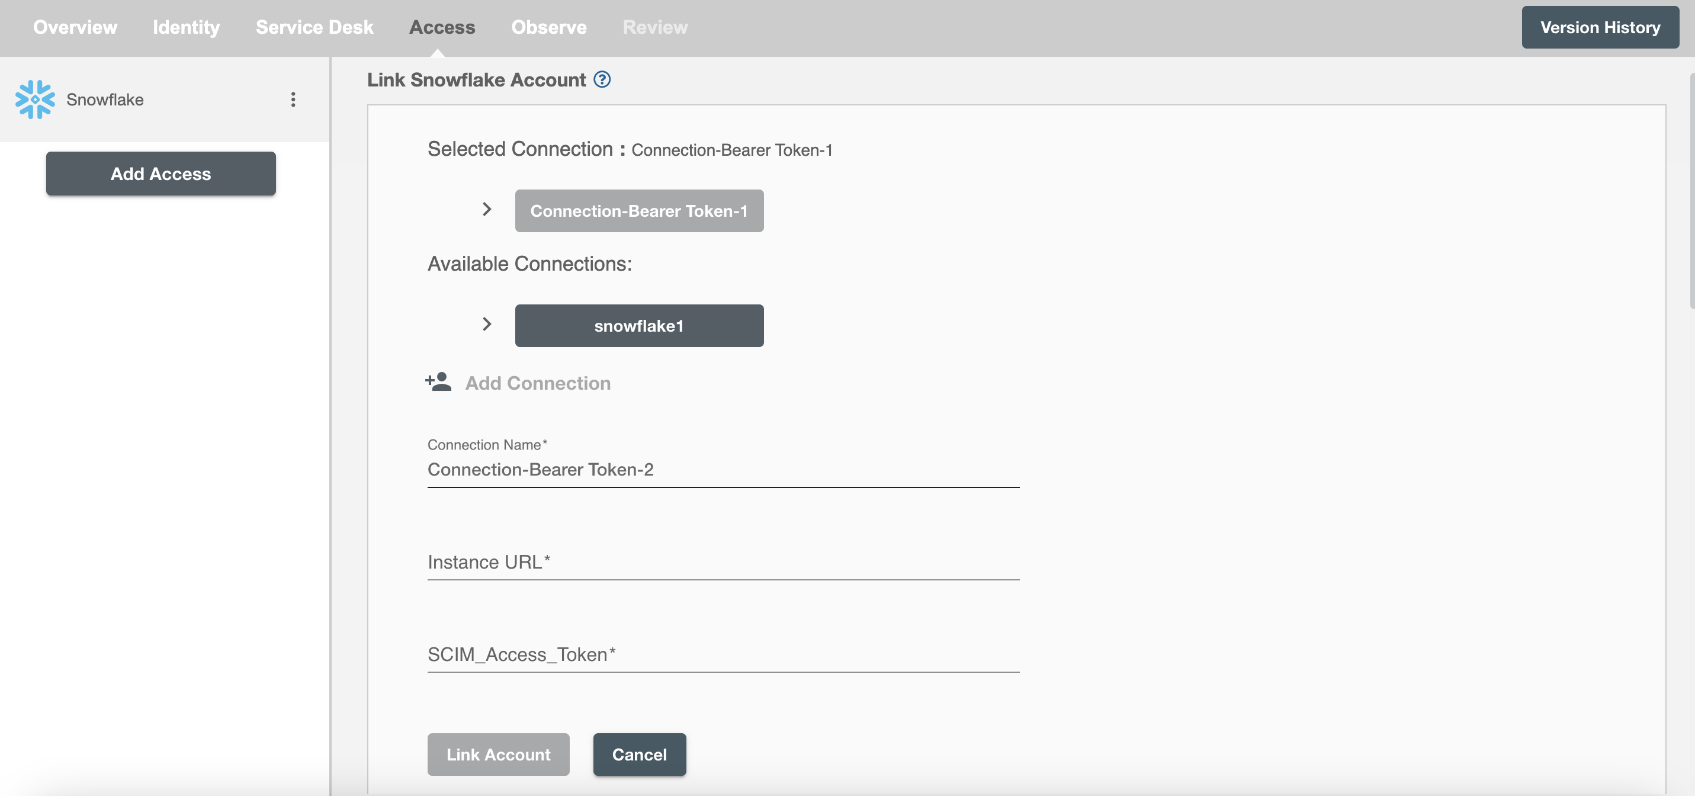Viewport: 1695px width, 796px height.
Task: Select the Access tab
Action: point(442,27)
